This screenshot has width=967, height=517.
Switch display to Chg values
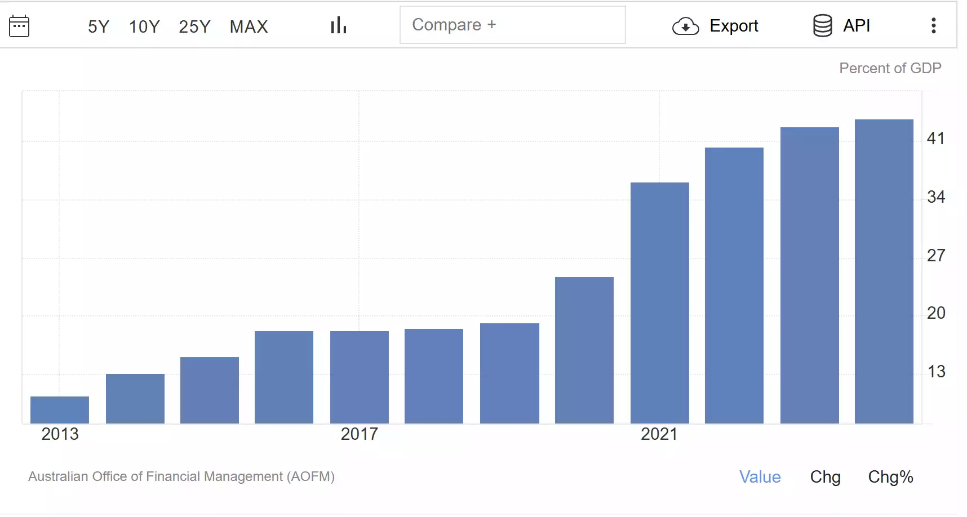coord(826,477)
